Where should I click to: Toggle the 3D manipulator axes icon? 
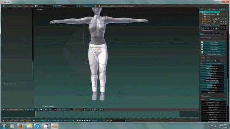click(x=53, y=110)
